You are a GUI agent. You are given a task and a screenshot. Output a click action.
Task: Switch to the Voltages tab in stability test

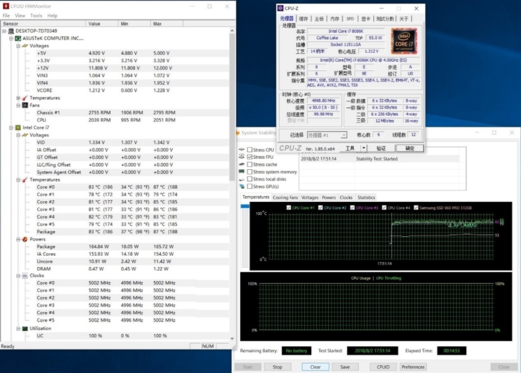coord(310,197)
